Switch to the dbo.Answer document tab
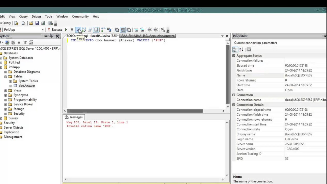This screenshot has height=184, width=327. click(x=148, y=36)
